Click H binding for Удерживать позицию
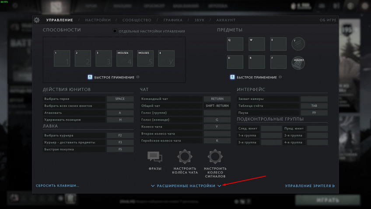The image size is (371, 209). [120, 120]
